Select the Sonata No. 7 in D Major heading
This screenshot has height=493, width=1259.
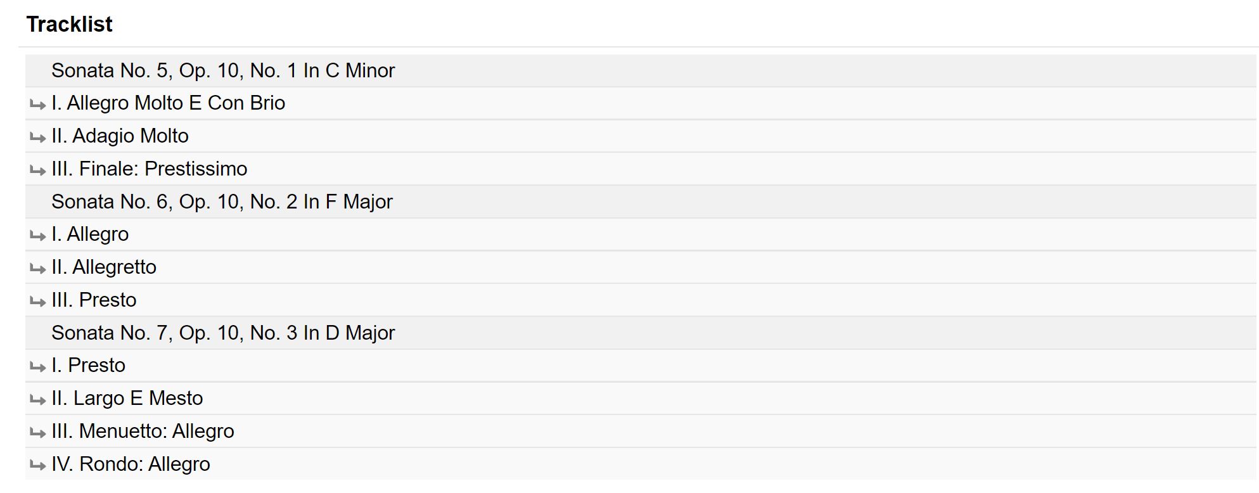pyautogui.click(x=223, y=333)
